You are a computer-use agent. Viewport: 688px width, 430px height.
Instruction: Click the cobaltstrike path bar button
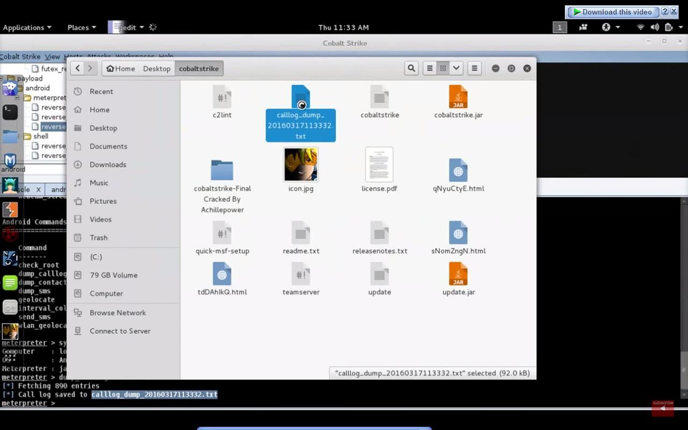pyautogui.click(x=199, y=68)
